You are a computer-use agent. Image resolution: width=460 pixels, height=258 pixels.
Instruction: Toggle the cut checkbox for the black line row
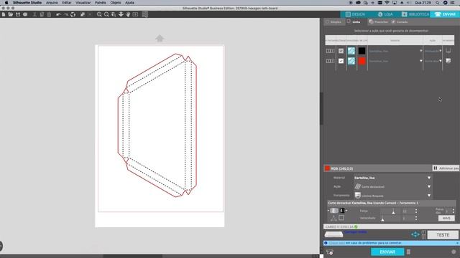point(341,51)
